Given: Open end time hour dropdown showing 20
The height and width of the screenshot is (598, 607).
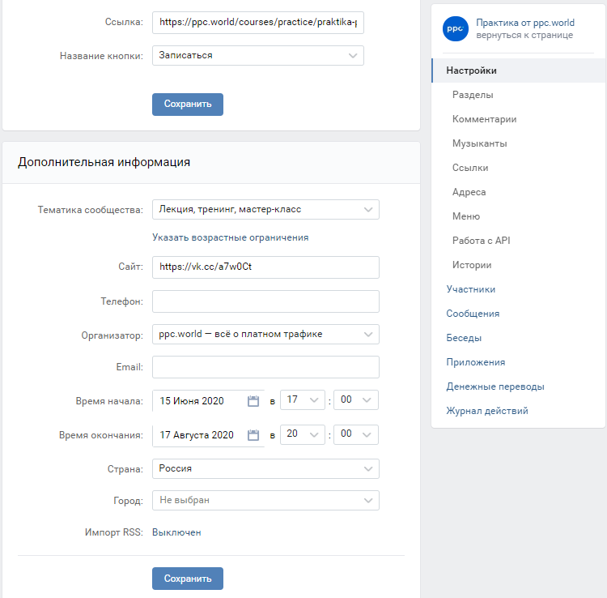Looking at the screenshot, I should [302, 434].
